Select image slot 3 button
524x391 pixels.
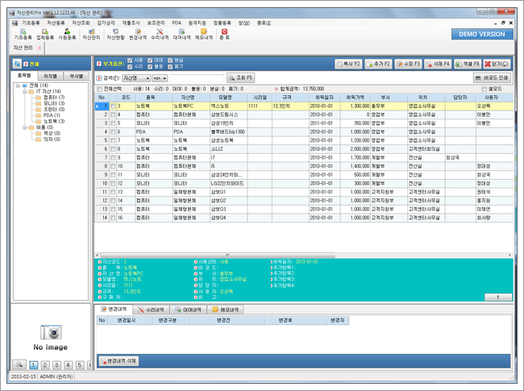pos(56,365)
